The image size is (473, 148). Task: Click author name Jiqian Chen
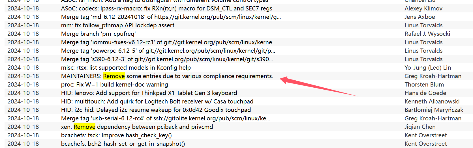point(420,127)
